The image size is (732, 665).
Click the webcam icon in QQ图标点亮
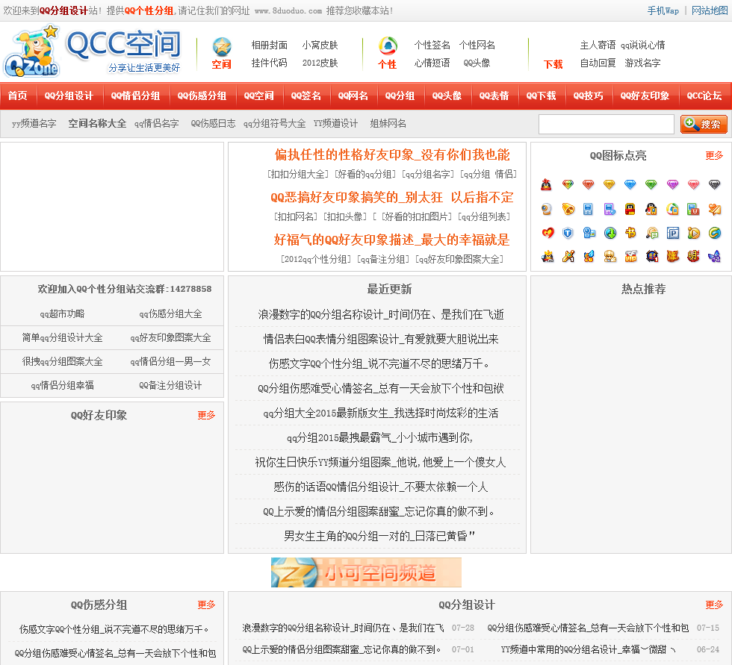click(x=546, y=209)
